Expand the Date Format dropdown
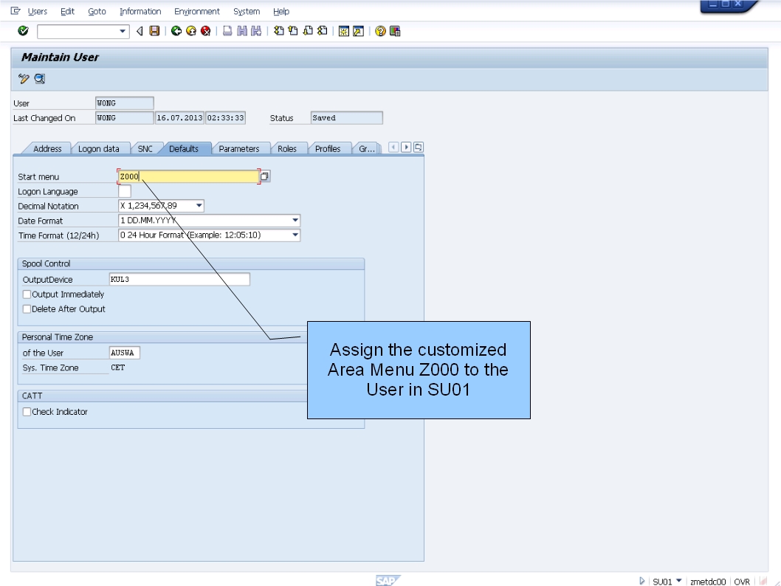Screen dimensions: 781x586 click(x=295, y=220)
